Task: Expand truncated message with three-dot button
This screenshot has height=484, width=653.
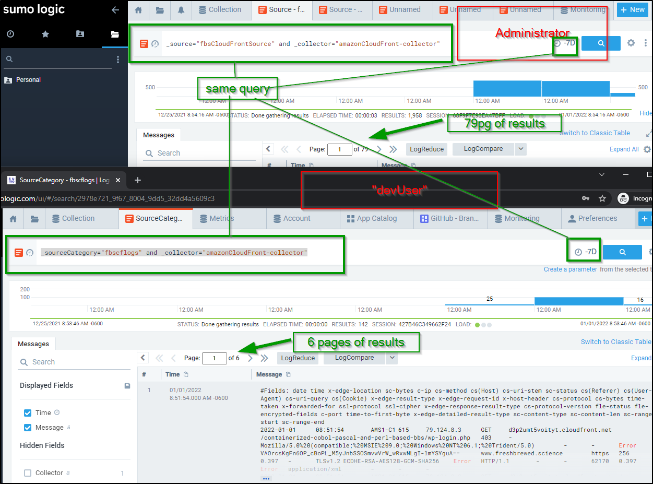Action: (x=266, y=479)
